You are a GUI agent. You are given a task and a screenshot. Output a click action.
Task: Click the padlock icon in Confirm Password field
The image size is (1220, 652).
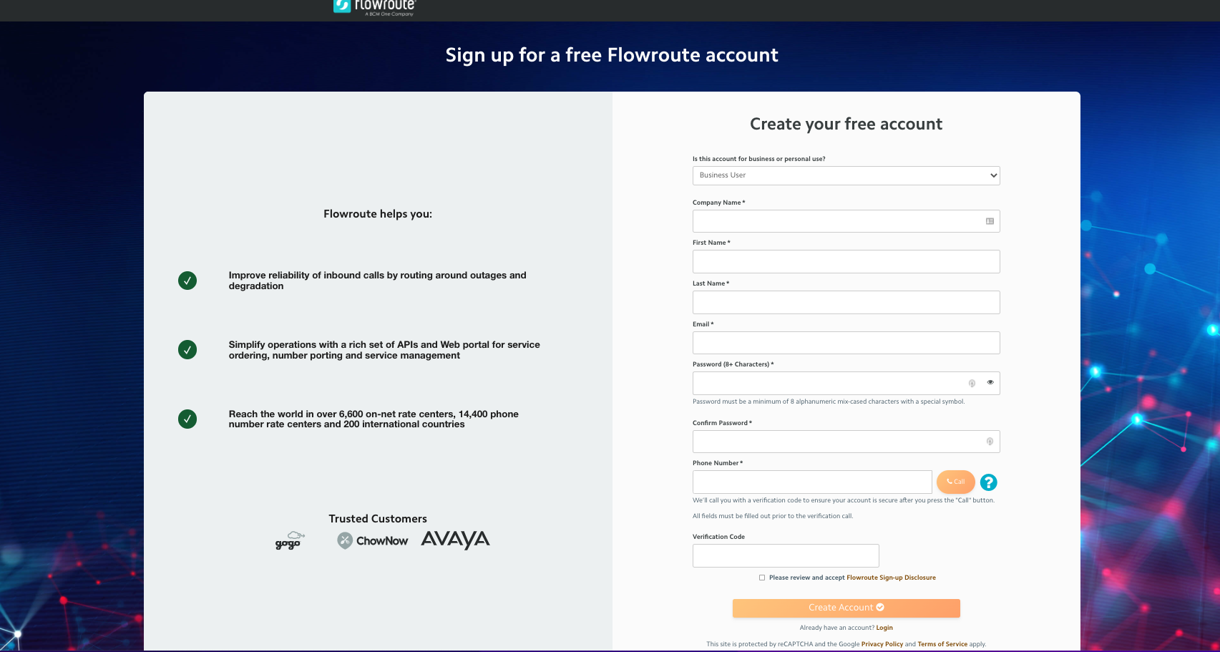990,442
